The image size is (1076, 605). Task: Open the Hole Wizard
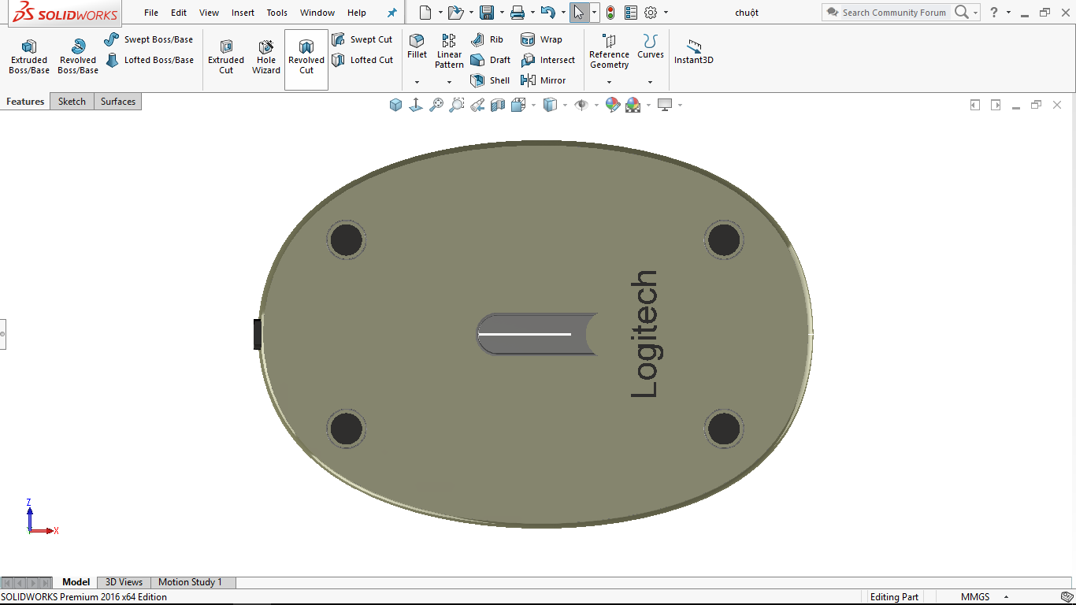(x=266, y=57)
